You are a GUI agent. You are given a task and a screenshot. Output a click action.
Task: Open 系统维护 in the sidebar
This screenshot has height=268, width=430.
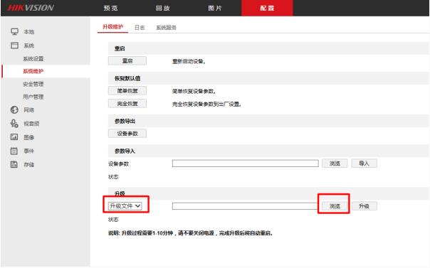coord(33,71)
